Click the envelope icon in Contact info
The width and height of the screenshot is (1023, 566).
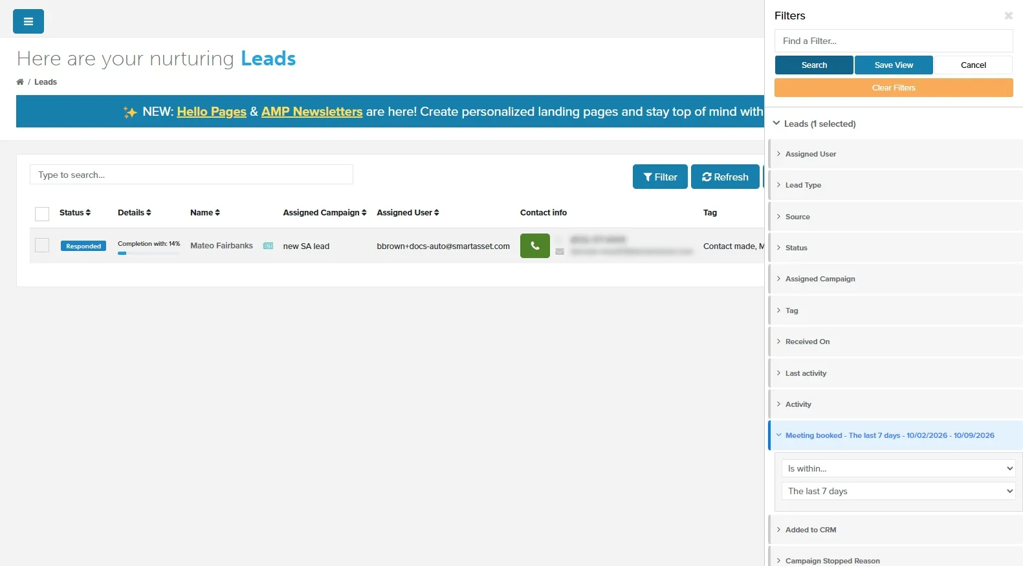click(x=560, y=252)
